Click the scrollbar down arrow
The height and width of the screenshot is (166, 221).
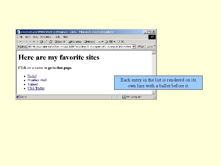pyautogui.click(x=154, y=92)
